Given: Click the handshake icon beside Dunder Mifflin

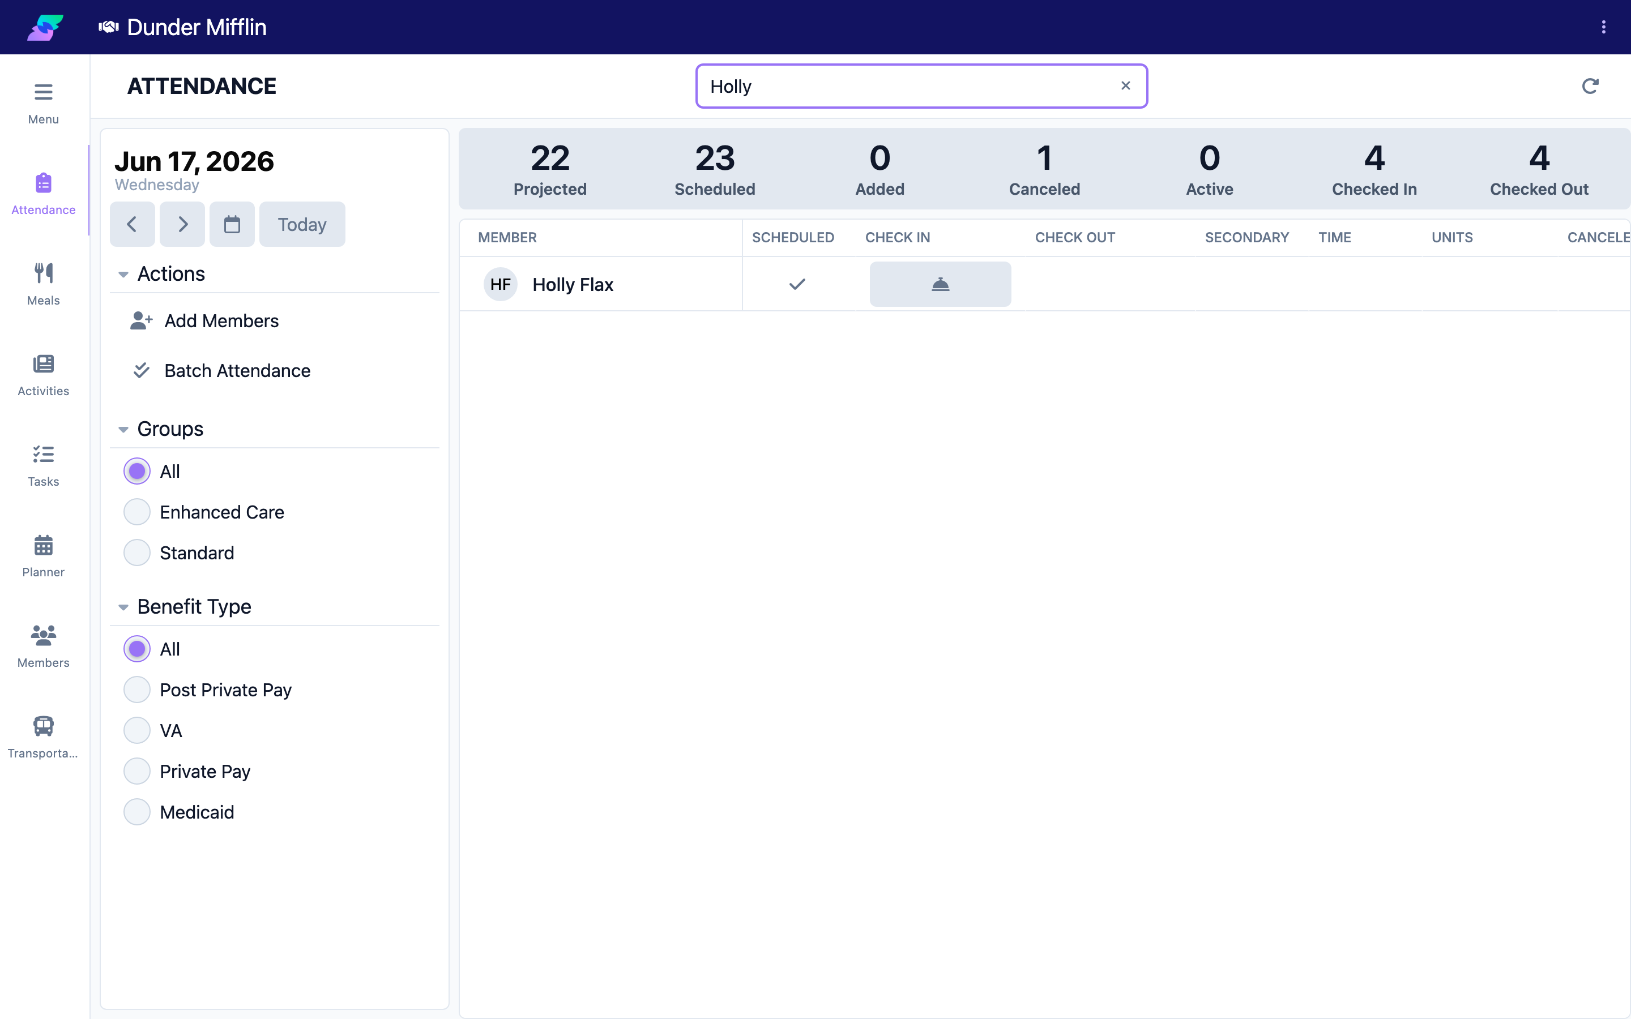Looking at the screenshot, I should tap(109, 27).
